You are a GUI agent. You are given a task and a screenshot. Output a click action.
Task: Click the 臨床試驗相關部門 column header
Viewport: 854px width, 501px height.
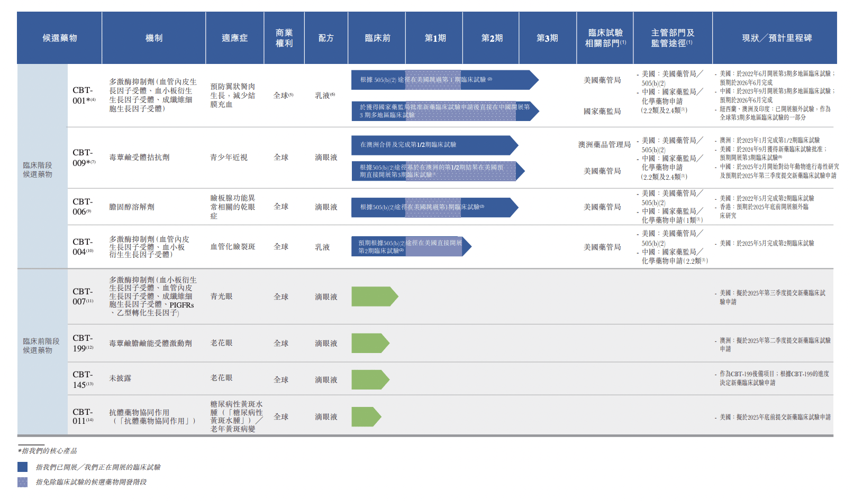click(605, 38)
